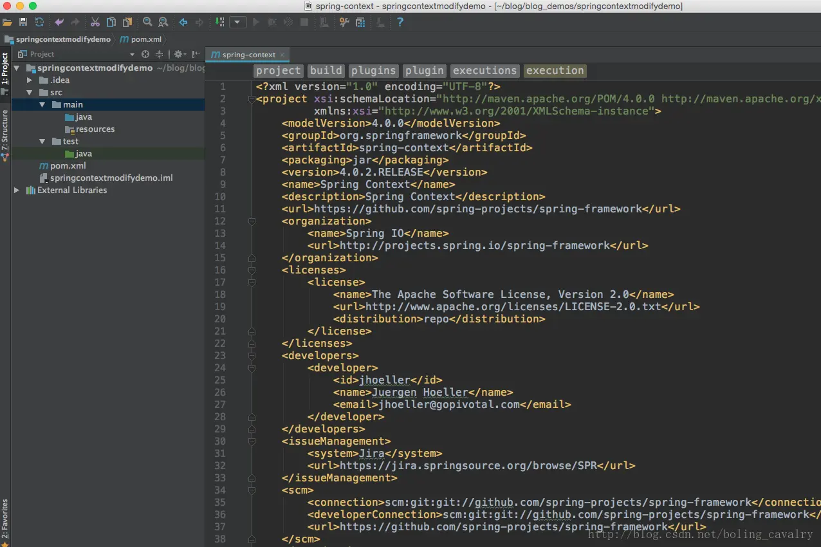Expand the .idea folder
The height and width of the screenshot is (547, 821).
[30, 80]
